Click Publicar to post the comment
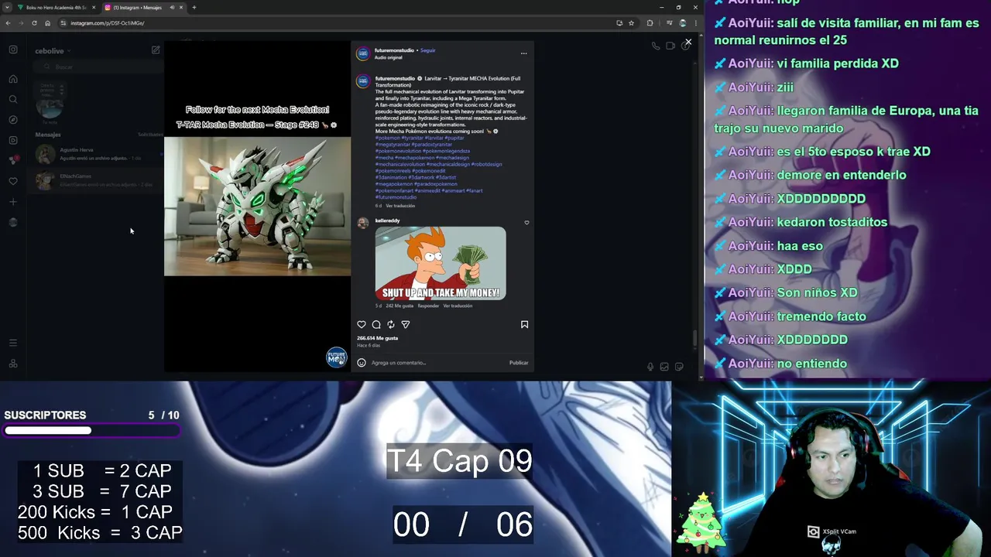The width and height of the screenshot is (991, 557). [x=519, y=363]
